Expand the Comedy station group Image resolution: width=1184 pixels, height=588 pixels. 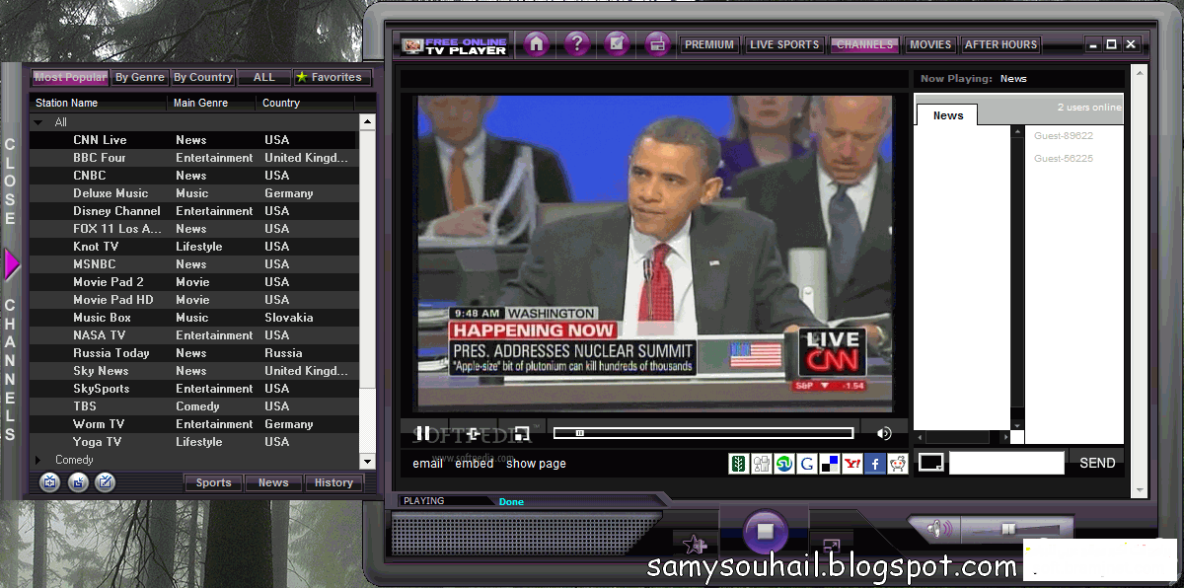click(x=38, y=460)
